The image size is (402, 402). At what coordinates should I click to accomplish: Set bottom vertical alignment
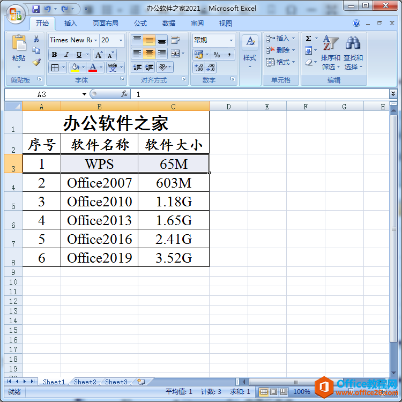point(161,40)
